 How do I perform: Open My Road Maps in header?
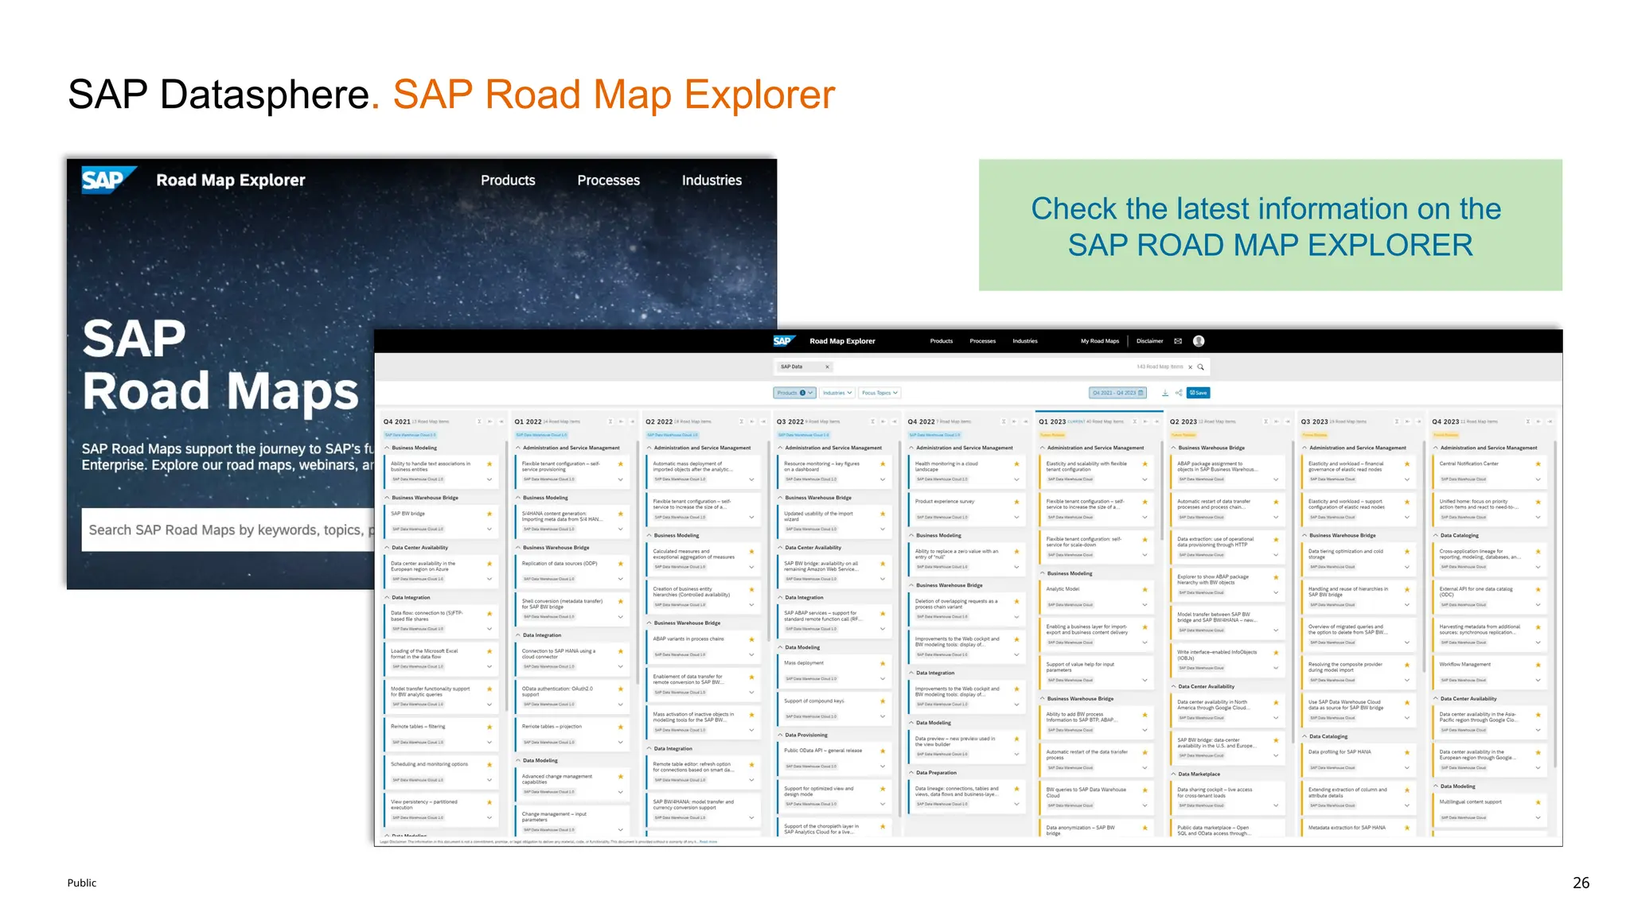tap(1099, 341)
